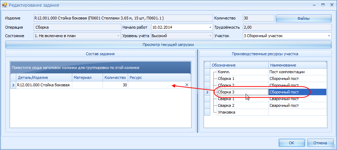337x150 pixels.
Task: Expand the Уровень учёта dropdown
Action: click(x=210, y=36)
